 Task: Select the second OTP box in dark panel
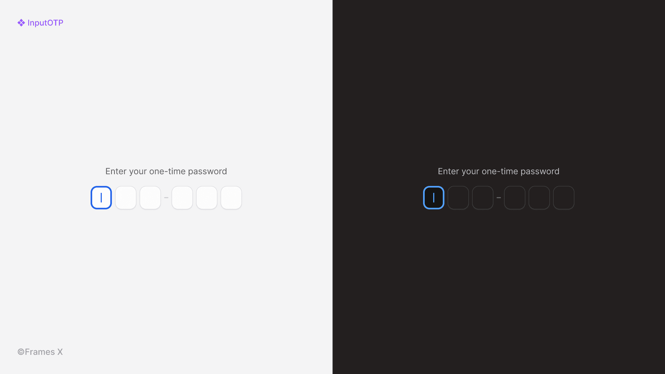coord(458,198)
